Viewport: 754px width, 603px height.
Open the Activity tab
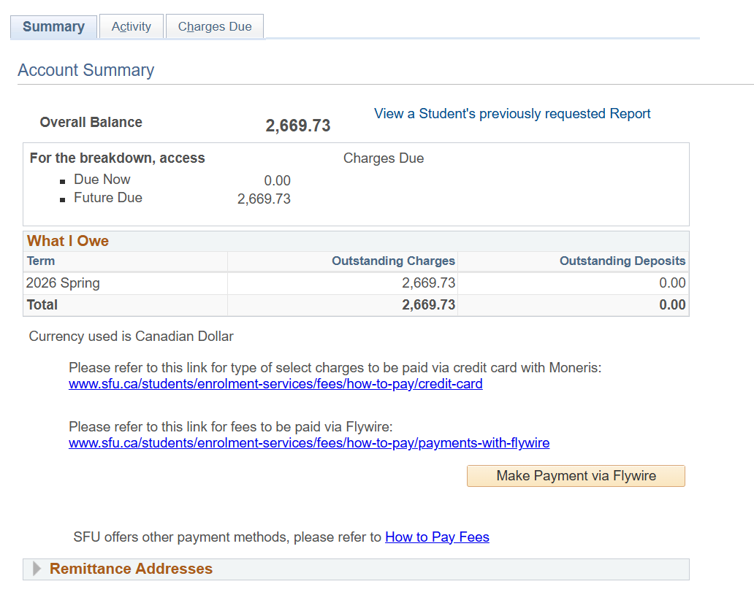(132, 27)
